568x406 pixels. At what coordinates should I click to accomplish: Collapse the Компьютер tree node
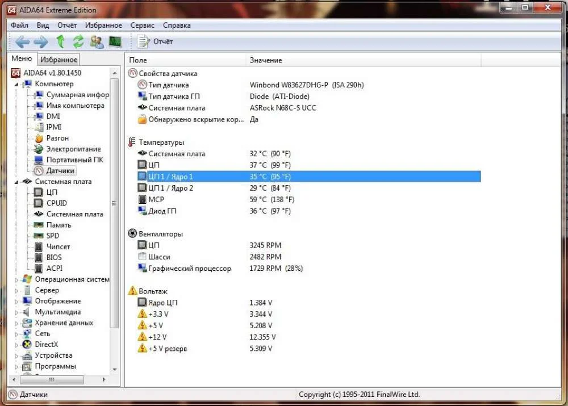tap(16, 85)
